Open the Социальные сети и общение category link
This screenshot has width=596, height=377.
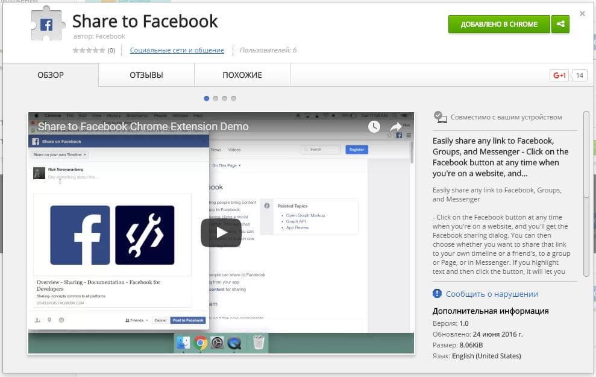click(x=177, y=51)
